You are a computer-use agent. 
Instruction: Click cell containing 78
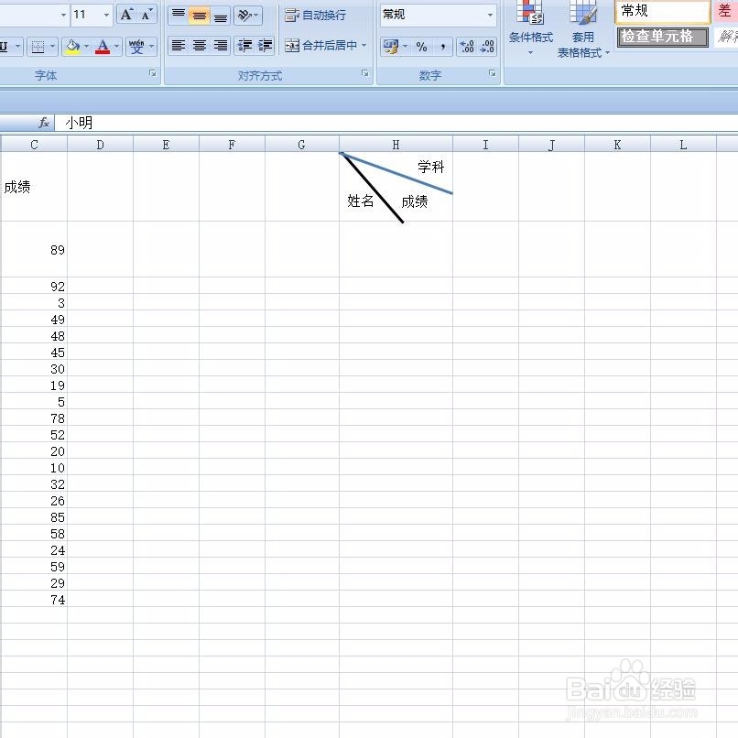(34, 418)
